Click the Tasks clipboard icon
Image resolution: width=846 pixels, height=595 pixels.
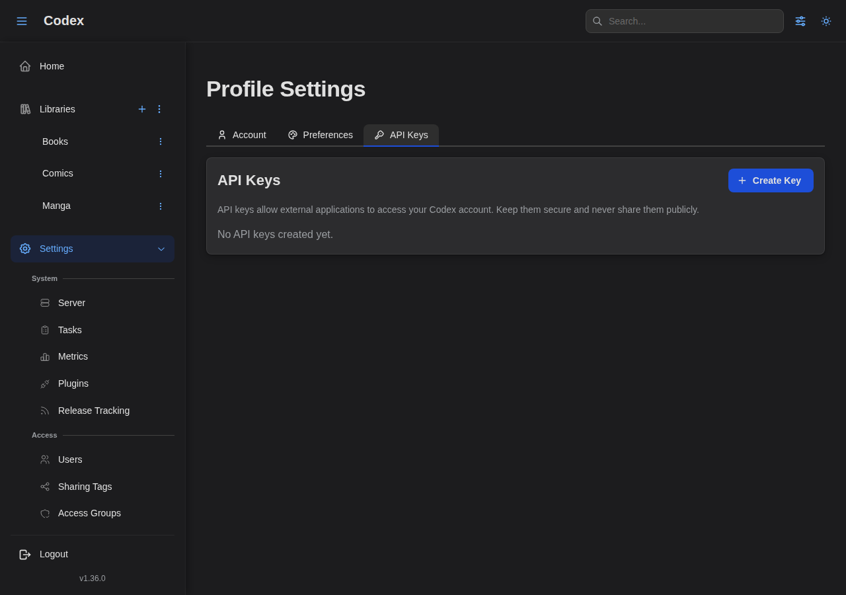click(x=45, y=330)
